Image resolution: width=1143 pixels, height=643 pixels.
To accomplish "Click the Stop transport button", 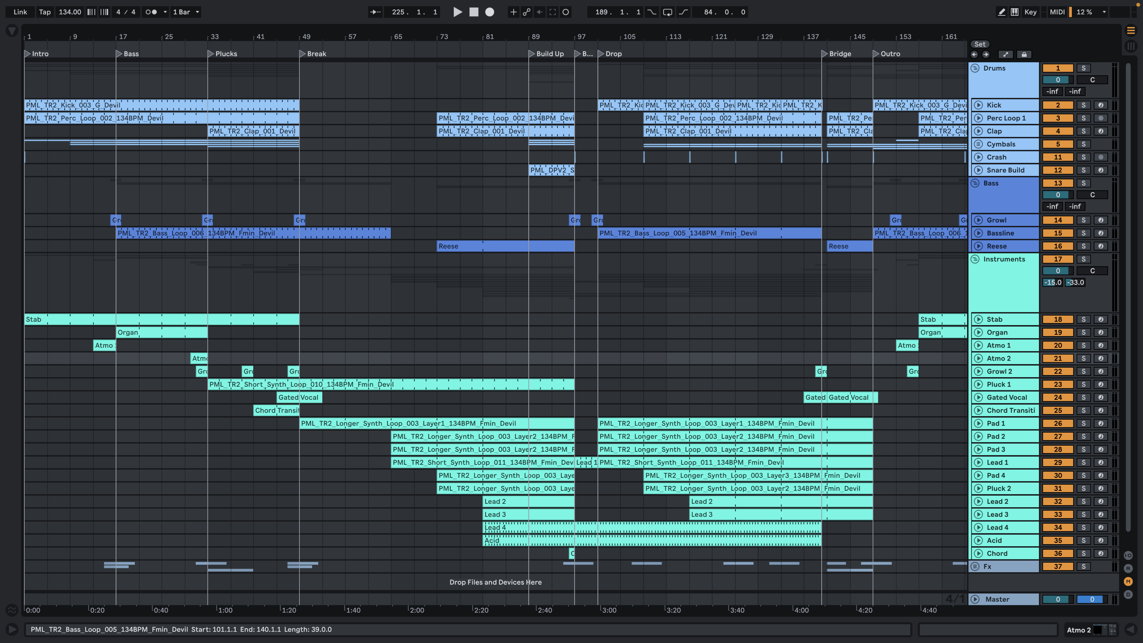I will 474,12.
